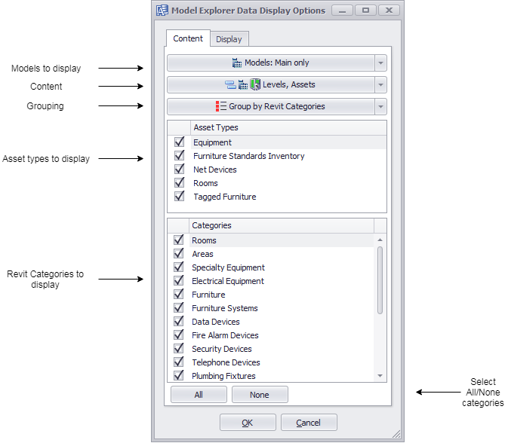Open the Levels, Assets dropdown arrow
This screenshot has height=443, width=505.
pyautogui.click(x=380, y=85)
